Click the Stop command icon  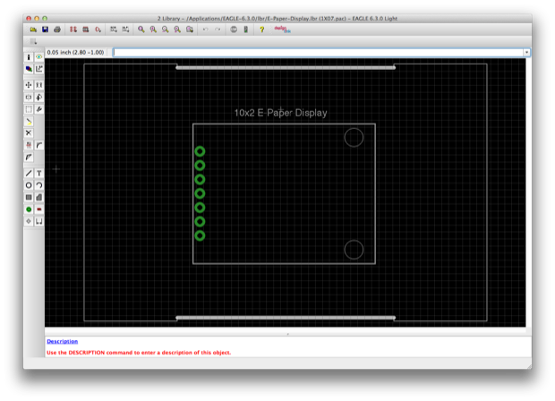[234, 30]
